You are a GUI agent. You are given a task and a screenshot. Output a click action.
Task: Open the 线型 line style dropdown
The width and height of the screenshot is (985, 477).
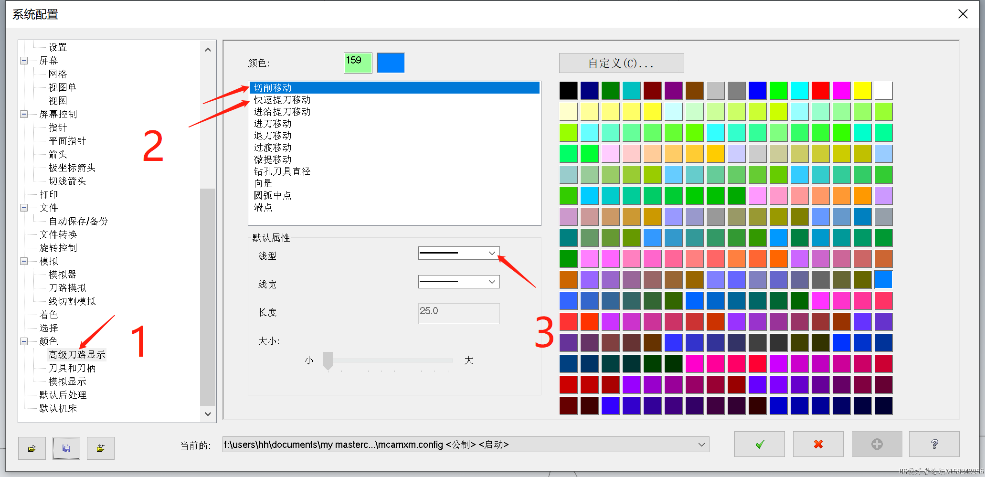click(x=492, y=253)
